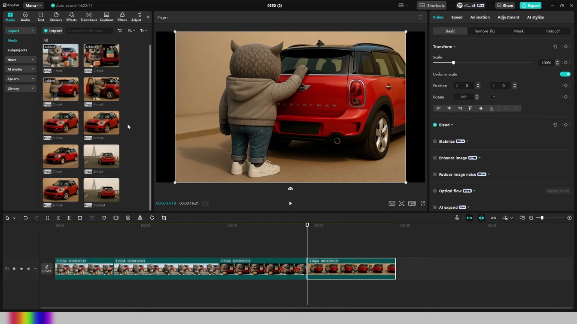Open the Adjust panel

tap(136, 17)
